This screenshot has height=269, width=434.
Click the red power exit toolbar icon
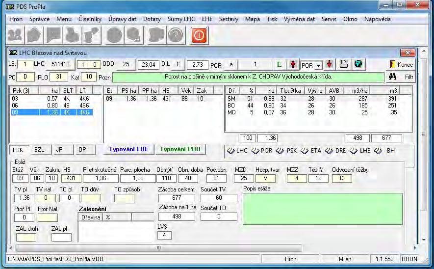click(x=199, y=35)
